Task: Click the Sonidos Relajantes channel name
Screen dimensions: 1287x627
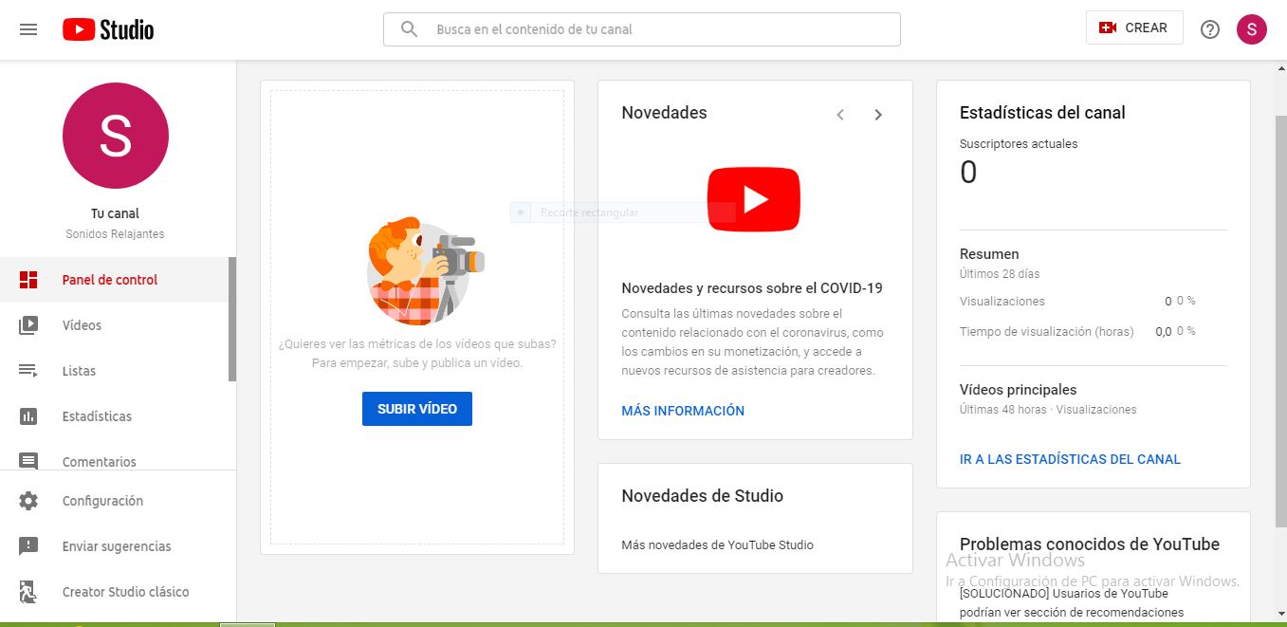Action: tap(115, 233)
